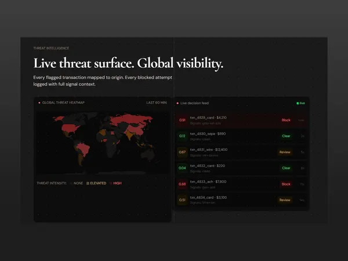Click txn_4831_wire · $12,400 text
Image resolution: width=348 pixels, height=261 pixels.
click(209, 150)
